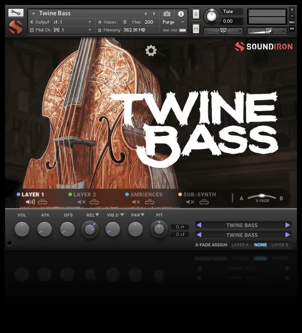Open instrument name dropdown arrow

pyautogui.click(x=33, y=13)
